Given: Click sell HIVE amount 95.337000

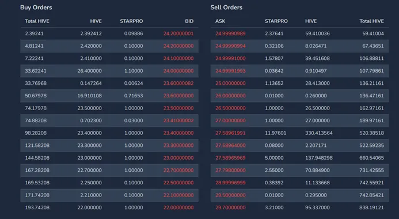Looking at the screenshot, I should click(x=317, y=208).
